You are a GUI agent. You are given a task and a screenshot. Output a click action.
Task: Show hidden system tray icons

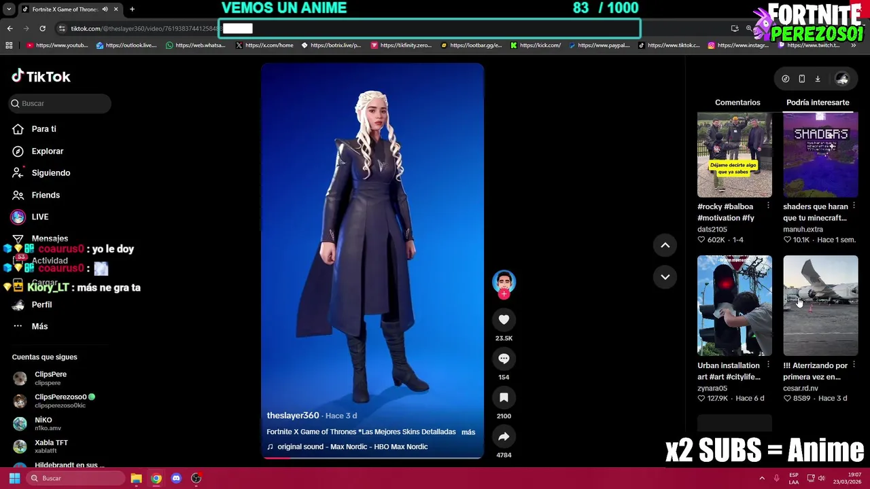pos(762,478)
